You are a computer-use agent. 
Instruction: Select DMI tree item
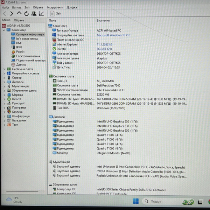point(16,43)
